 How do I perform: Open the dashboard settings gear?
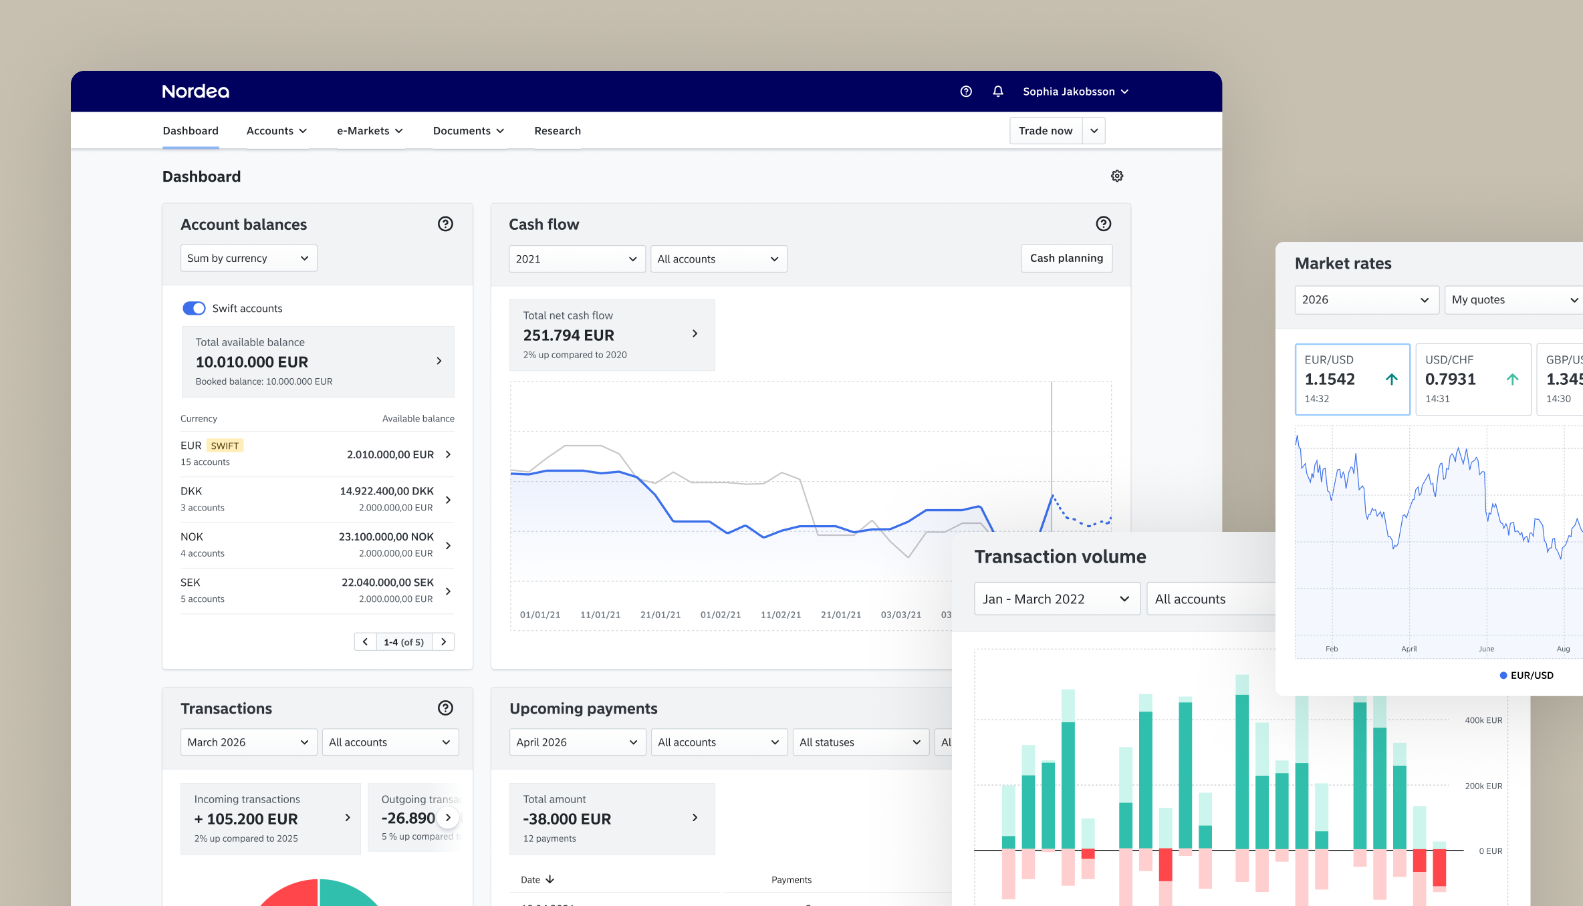click(x=1117, y=176)
